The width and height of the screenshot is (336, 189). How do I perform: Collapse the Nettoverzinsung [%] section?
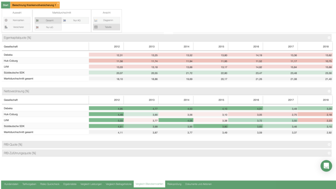[x=329, y=91]
